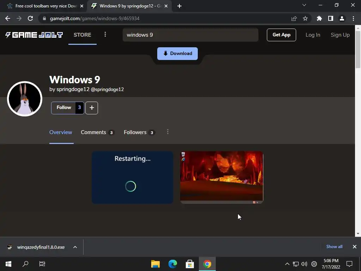Click the plus button next to Follow
Screen dimensions: 361x271
pos(92,108)
